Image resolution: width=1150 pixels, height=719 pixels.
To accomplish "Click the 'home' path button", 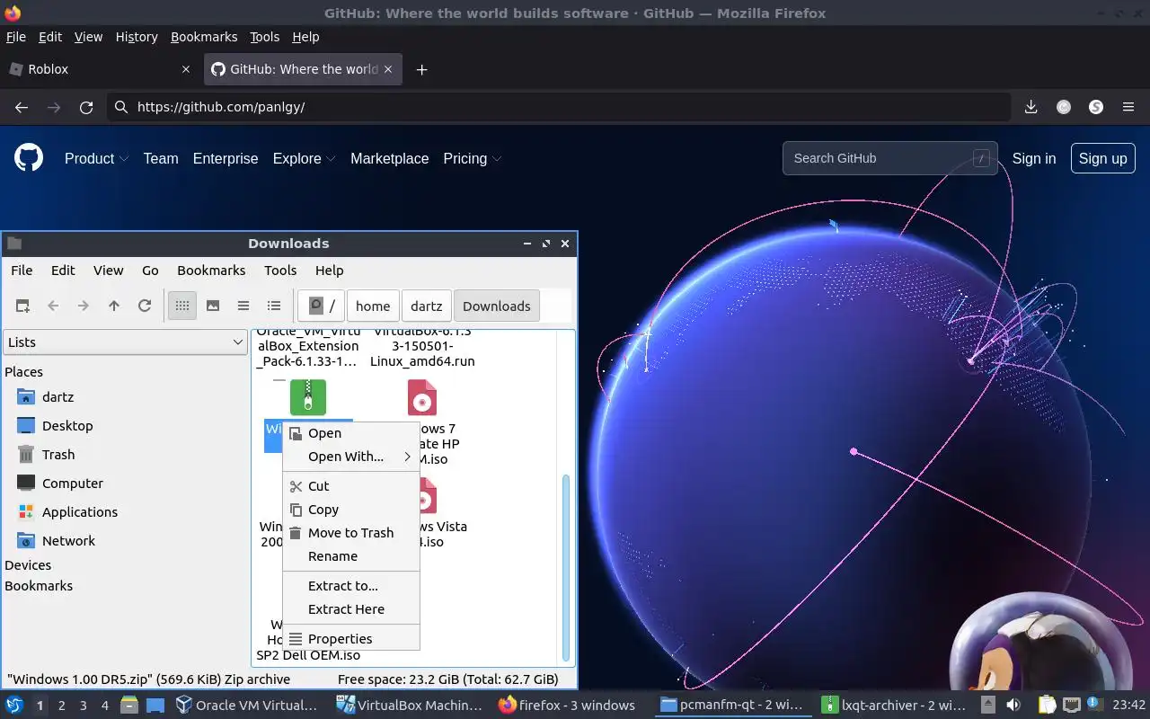I will coord(373,306).
